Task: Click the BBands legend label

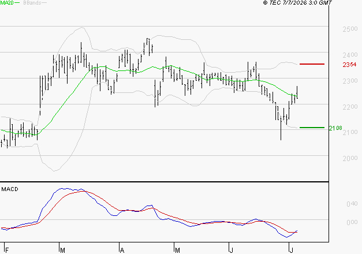Action: [x=32, y=3]
